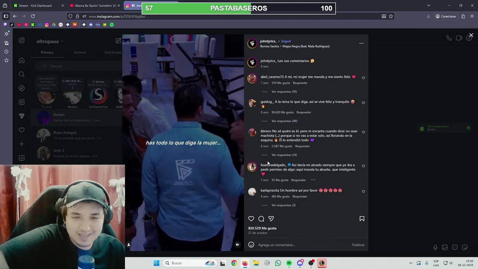
Task: Expand 'Ver respuestas (3)' replies
Action: 283,205
